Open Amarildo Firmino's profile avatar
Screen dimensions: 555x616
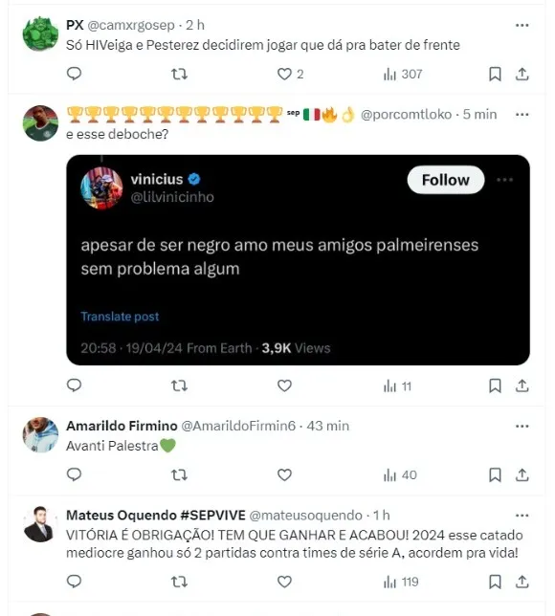40,435
